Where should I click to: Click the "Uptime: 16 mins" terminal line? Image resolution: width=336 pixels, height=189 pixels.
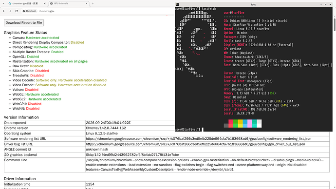coord(236,33)
